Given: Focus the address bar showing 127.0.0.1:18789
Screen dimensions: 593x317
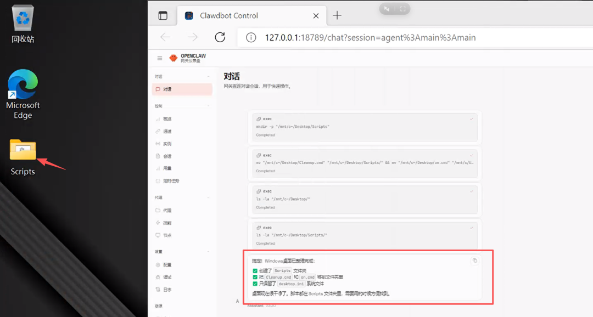Looking at the screenshot, I should (x=416, y=37).
